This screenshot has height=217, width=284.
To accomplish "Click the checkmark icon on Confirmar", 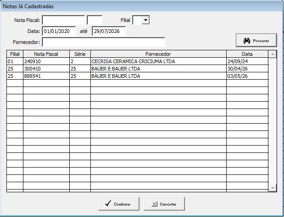I will point(108,203).
